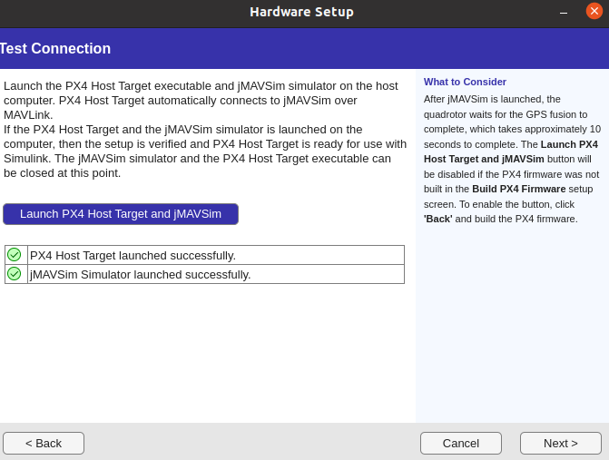The image size is (609, 460).
Task: Click green check beside PX4 Host Target row
Action: tap(15, 255)
